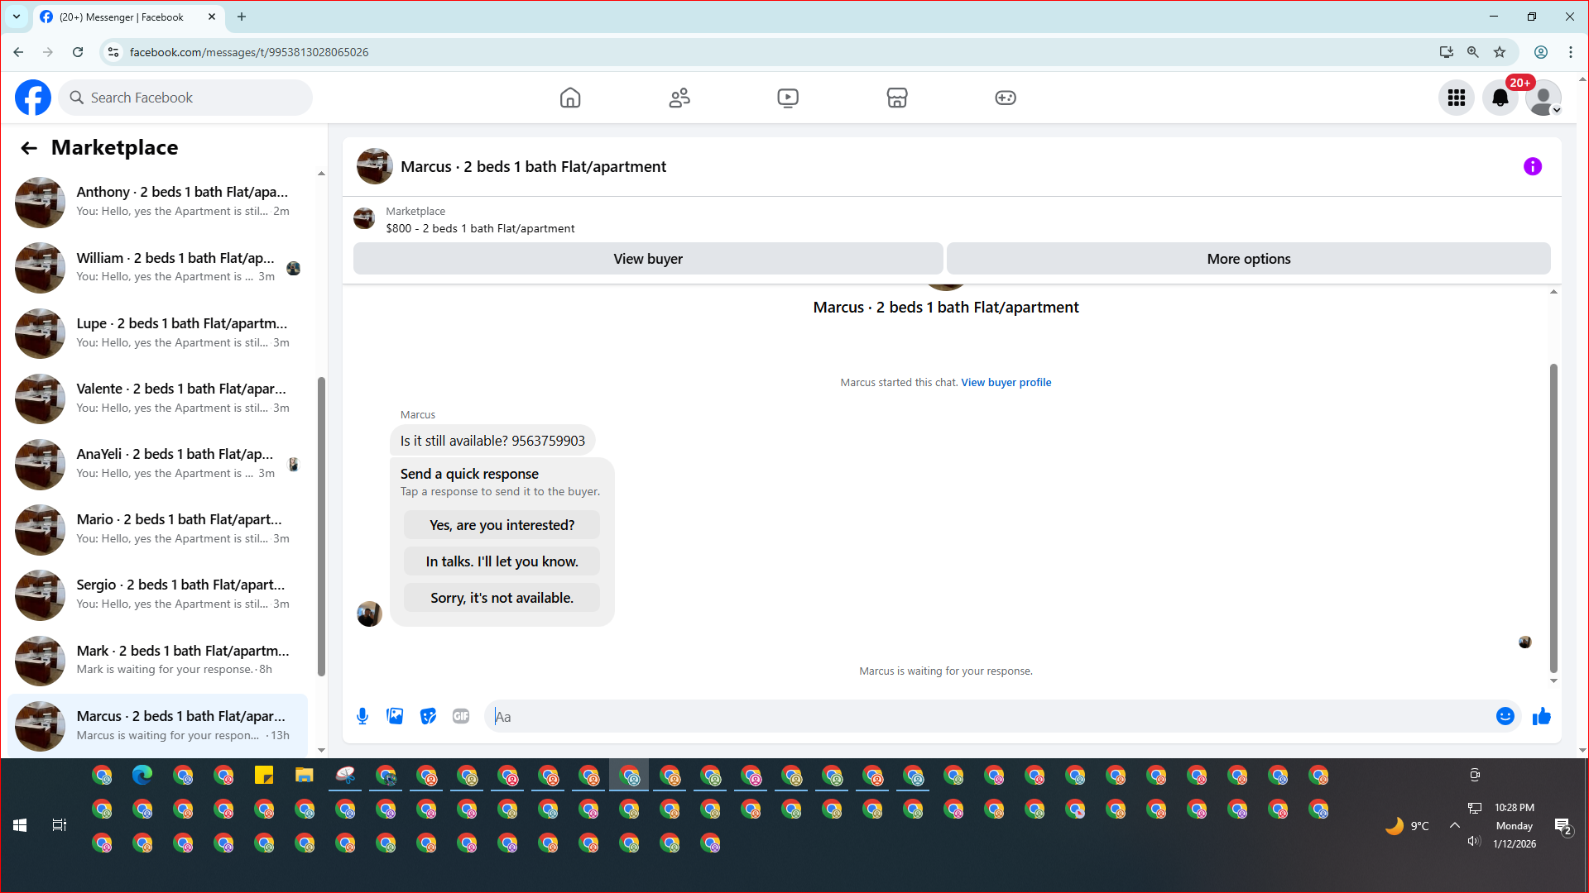The height and width of the screenshot is (893, 1589).
Task: Send the quick response 'Yes, are you interested?'
Action: click(x=502, y=525)
